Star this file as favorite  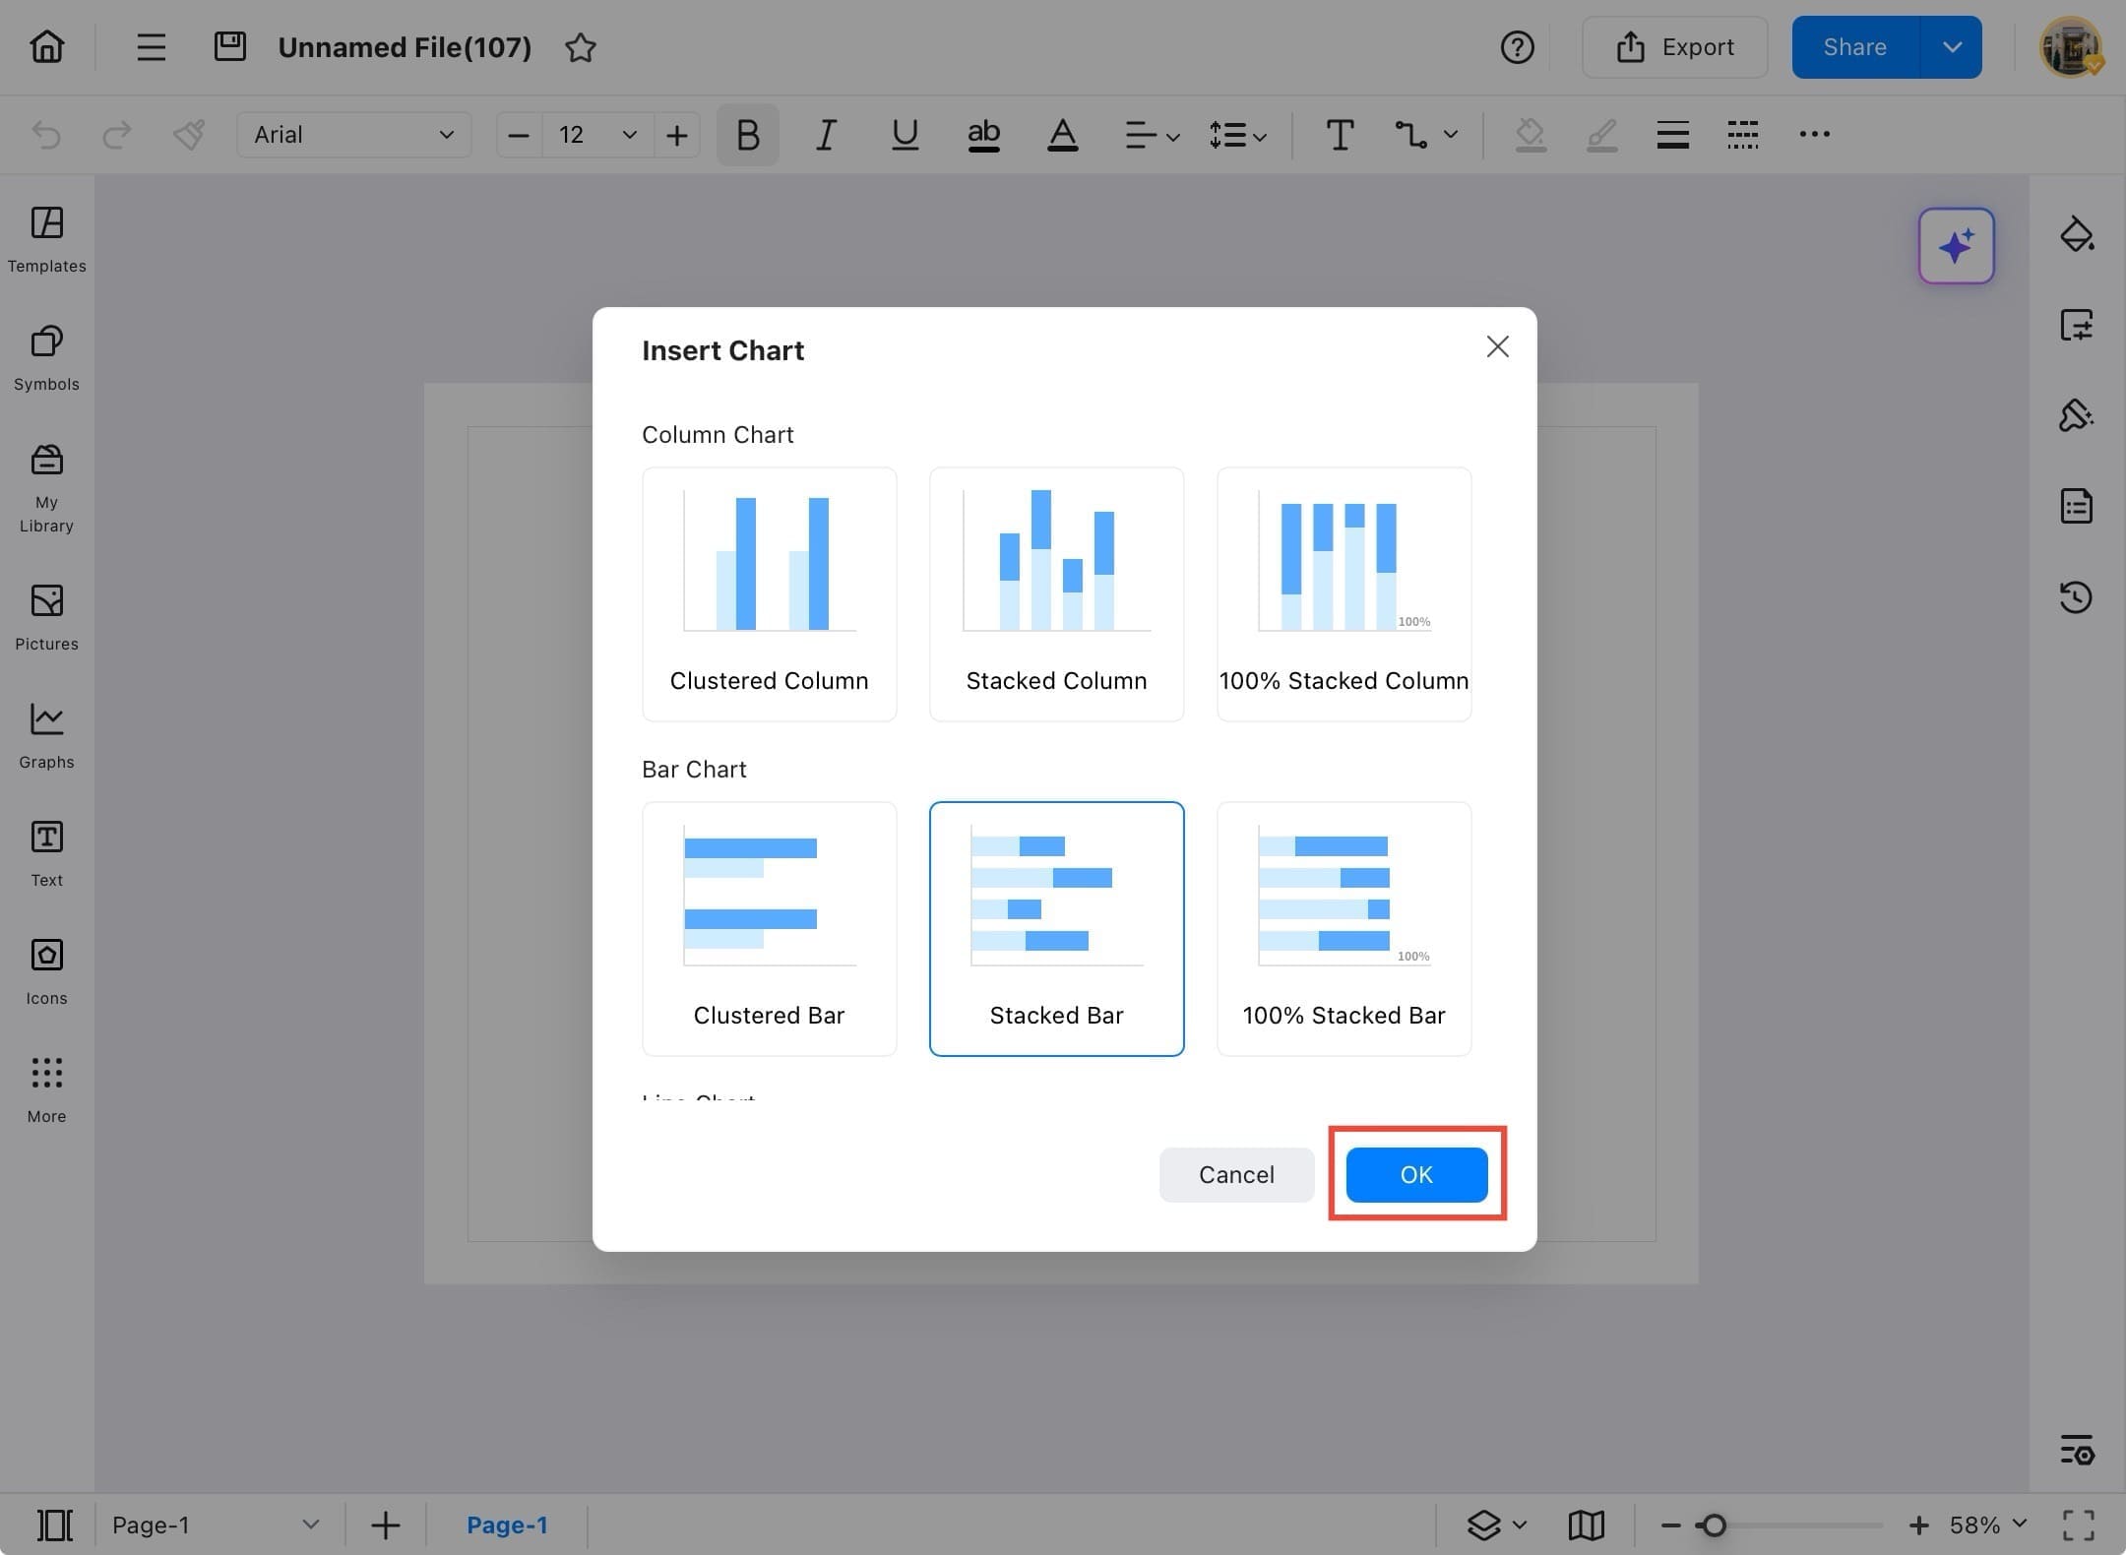(580, 47)
